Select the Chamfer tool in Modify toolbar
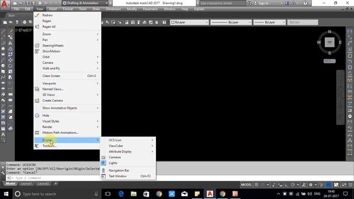 [11, 112]
